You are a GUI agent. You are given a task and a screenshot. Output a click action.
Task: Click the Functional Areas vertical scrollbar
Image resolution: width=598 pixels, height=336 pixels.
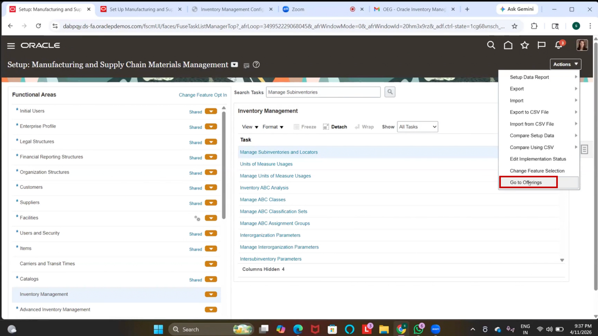224,165
